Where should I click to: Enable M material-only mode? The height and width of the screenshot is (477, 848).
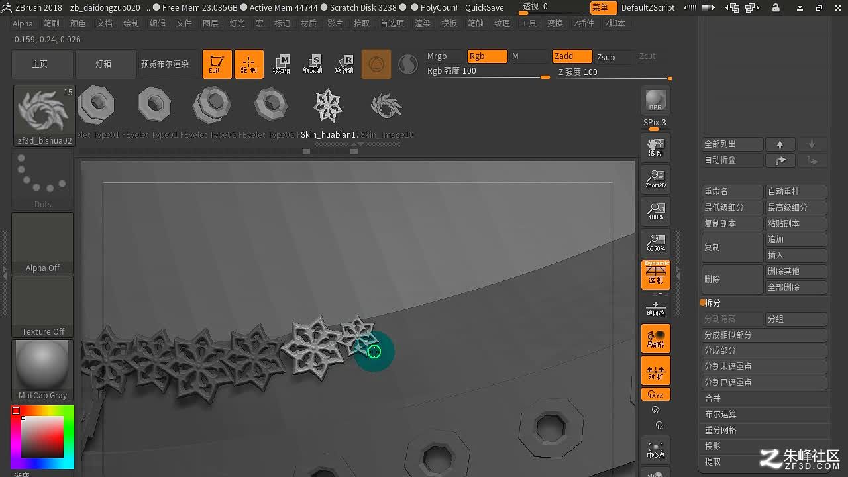coord(528,56)
